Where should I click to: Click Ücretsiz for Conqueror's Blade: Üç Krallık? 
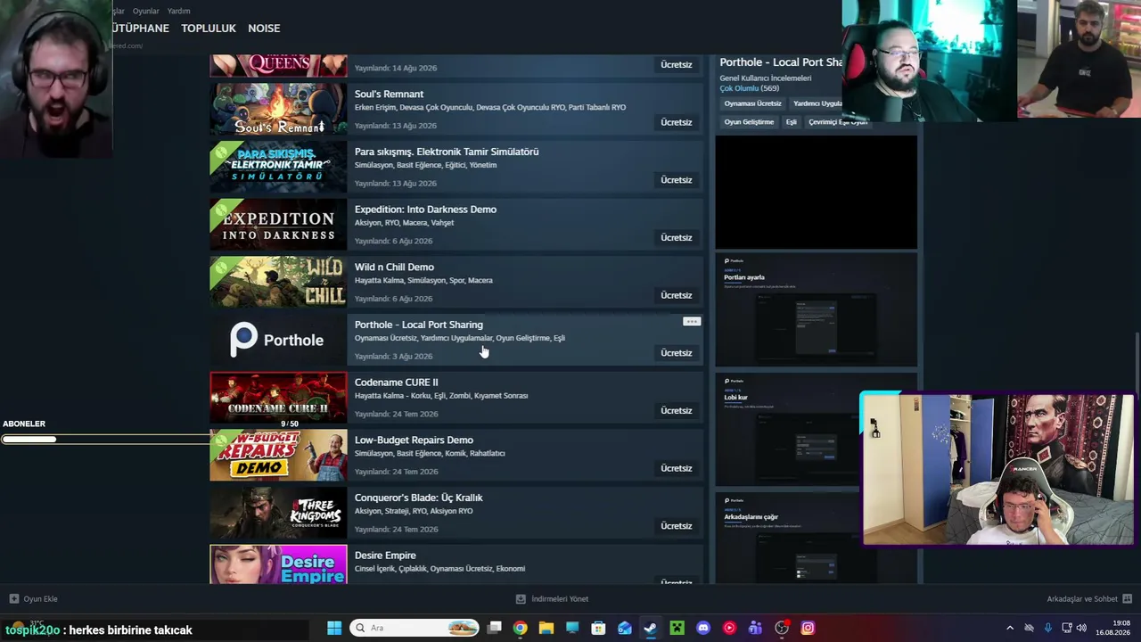click(x=677, y=526)
